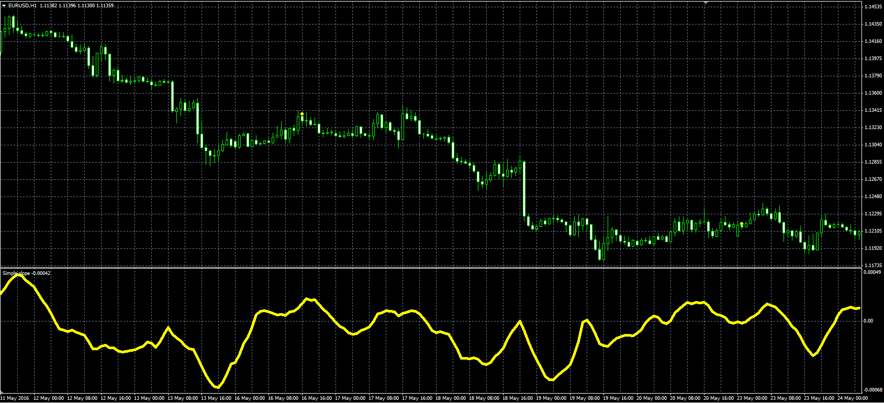The height and width of the screenshot is (403, 884).
Task: Click the 1.14350 price scale label
Action: (x=872, y=24)
